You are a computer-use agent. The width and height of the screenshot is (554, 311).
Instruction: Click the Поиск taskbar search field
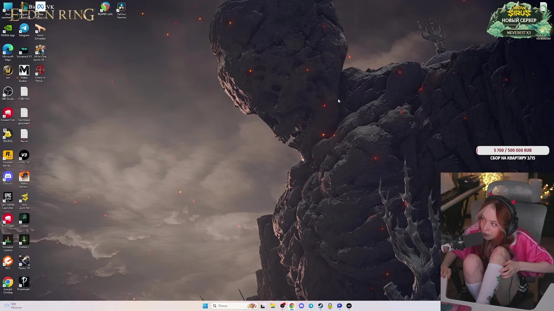(234, 306)
